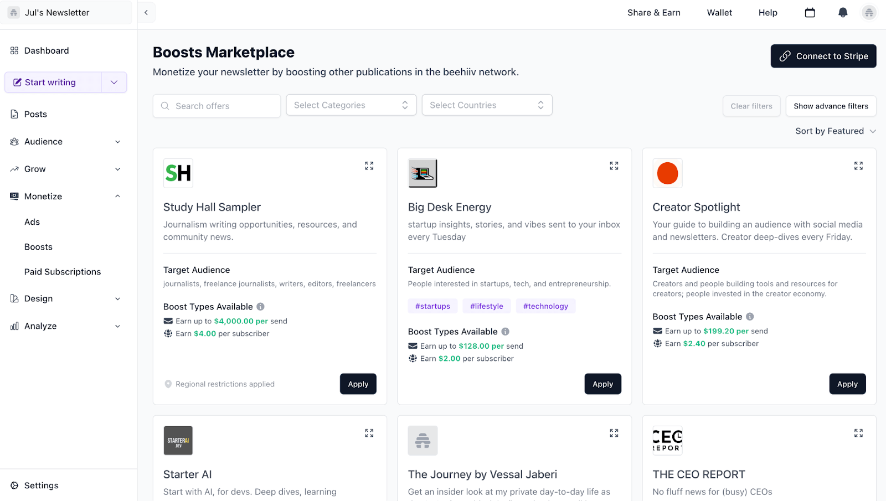Expand THE CEO REPORT card

[858, 433]
